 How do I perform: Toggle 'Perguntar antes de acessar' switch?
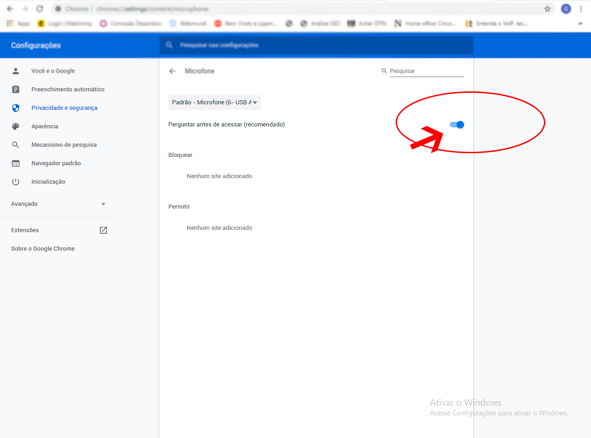click(457, 125)
